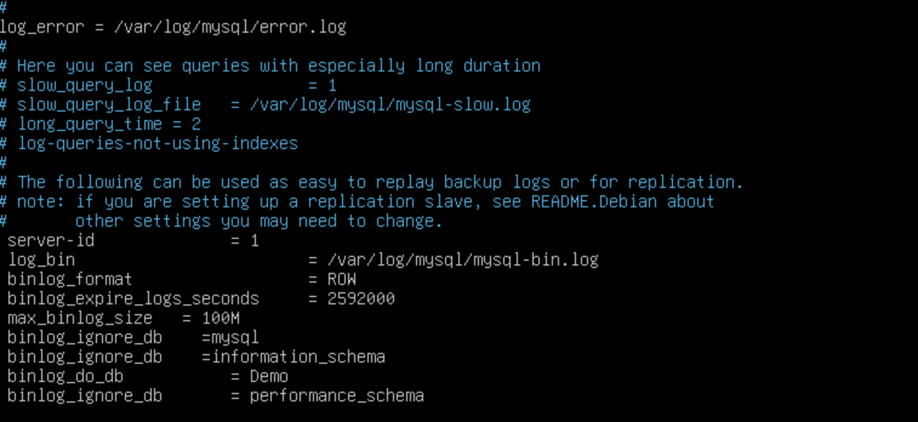Click the /var/log/mysql/error.log path
Viewport: 918px width, 422px height.
230,27
